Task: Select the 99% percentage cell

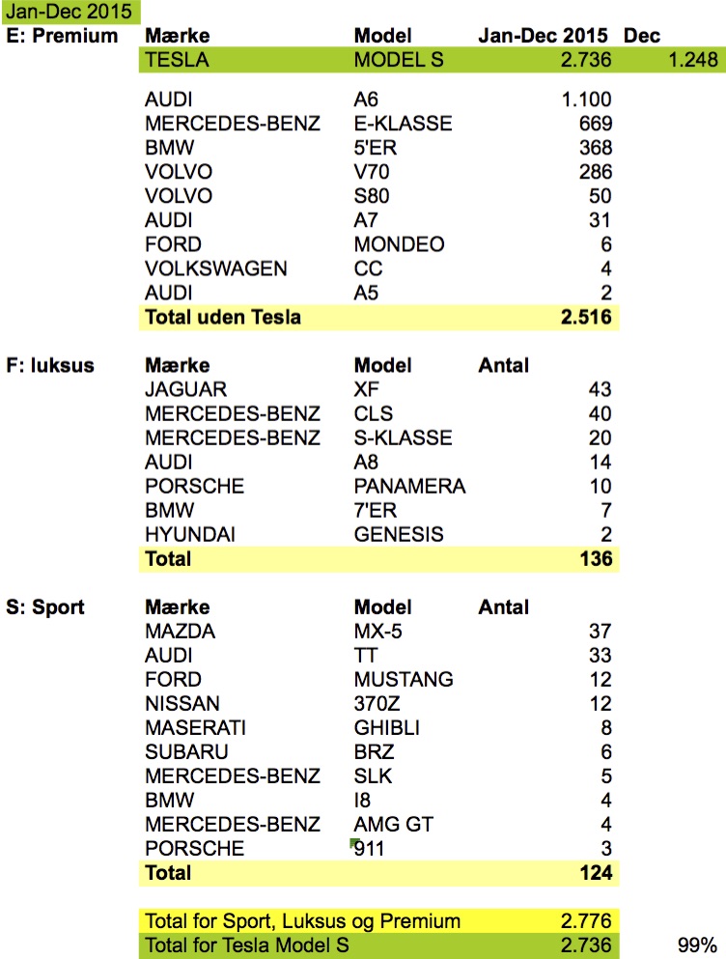Action: click(x=697, y=945)
